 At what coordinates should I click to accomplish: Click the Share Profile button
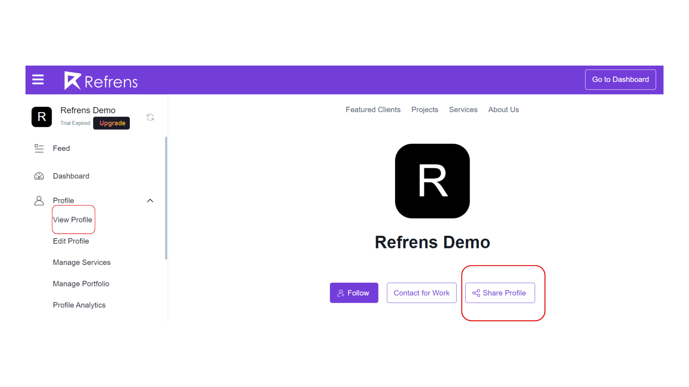click(500, 293)
